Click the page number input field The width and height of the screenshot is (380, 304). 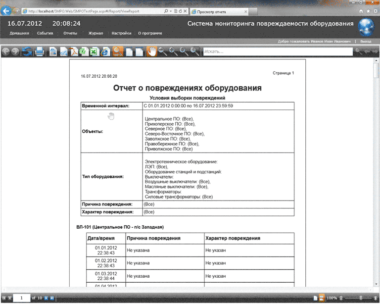[22, 298]
